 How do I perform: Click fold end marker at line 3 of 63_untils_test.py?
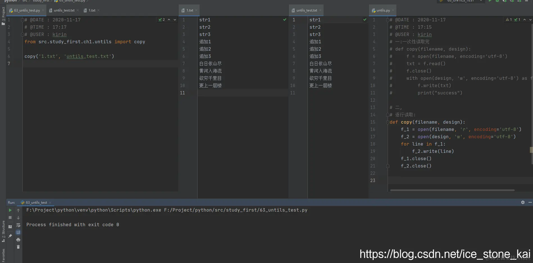(22, 35)
